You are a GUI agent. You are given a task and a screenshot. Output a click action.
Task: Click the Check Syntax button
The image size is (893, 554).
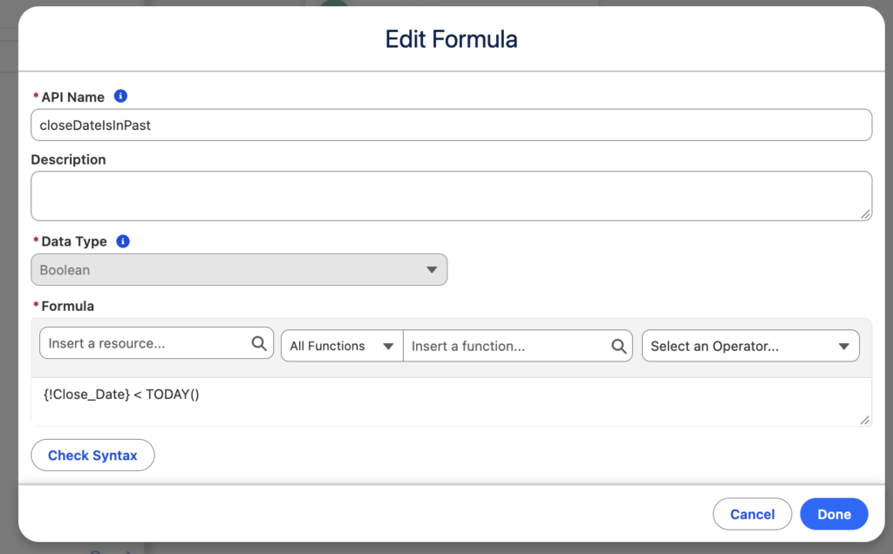point(92,455)
